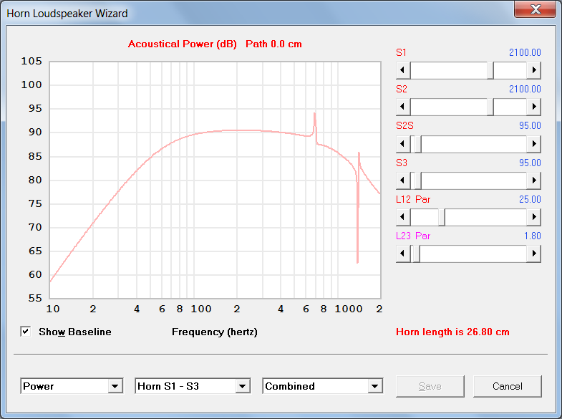Click the S2 value 2100.00
The image size is (562, 419).
click(x=525, y=90)
